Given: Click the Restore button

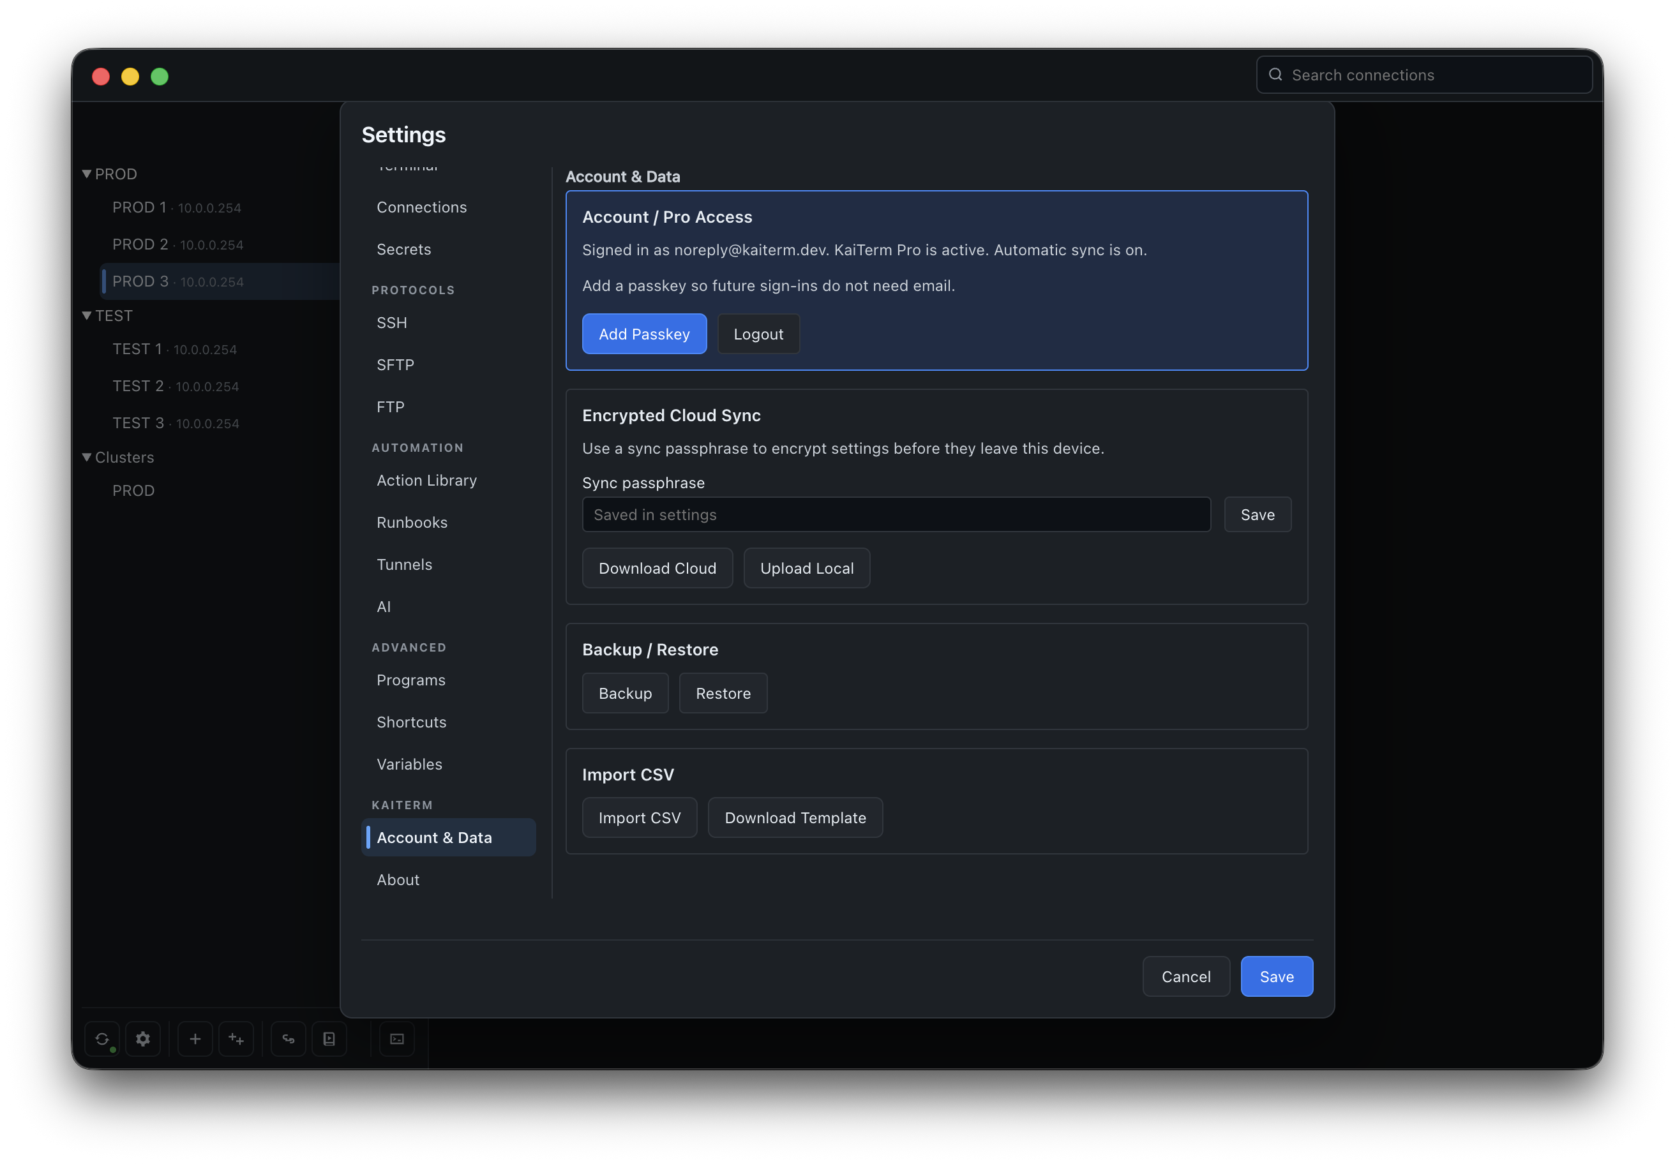Looking at the screenshot, I should point(723,693).
